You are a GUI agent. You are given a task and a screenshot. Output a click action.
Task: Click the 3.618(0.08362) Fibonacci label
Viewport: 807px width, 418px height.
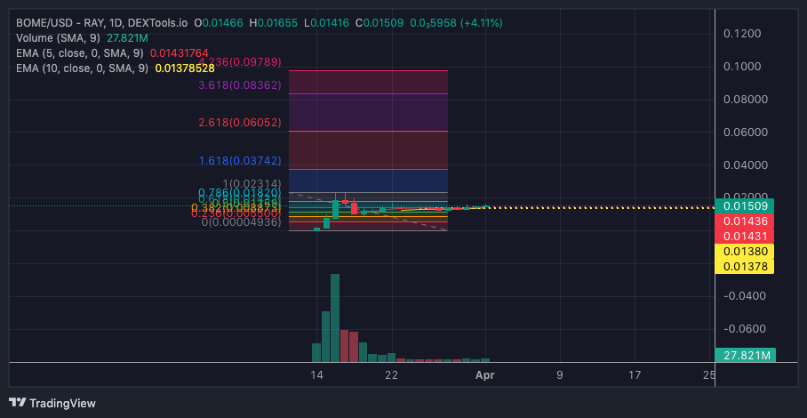[240, 85]
